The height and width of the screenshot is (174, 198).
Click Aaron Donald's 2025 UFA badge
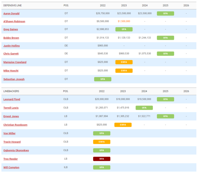click(165, 13)
